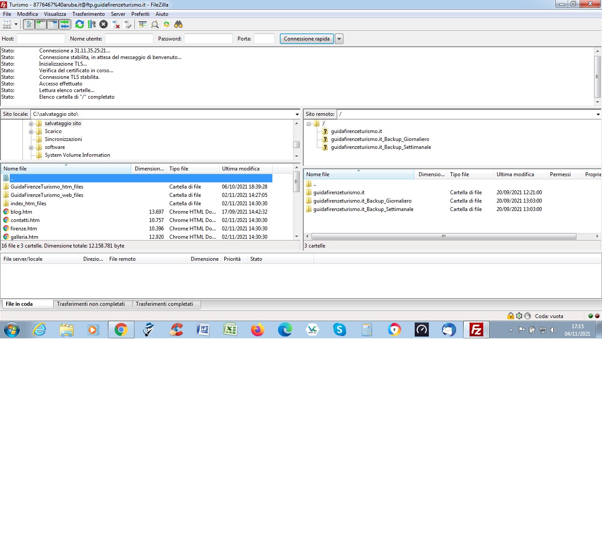602x548 pixels.
Task: Open the Trasferimento menu
Action: [89, 14]
